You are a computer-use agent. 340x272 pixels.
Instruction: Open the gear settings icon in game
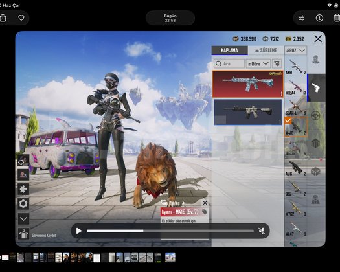[x=23, y=203]
